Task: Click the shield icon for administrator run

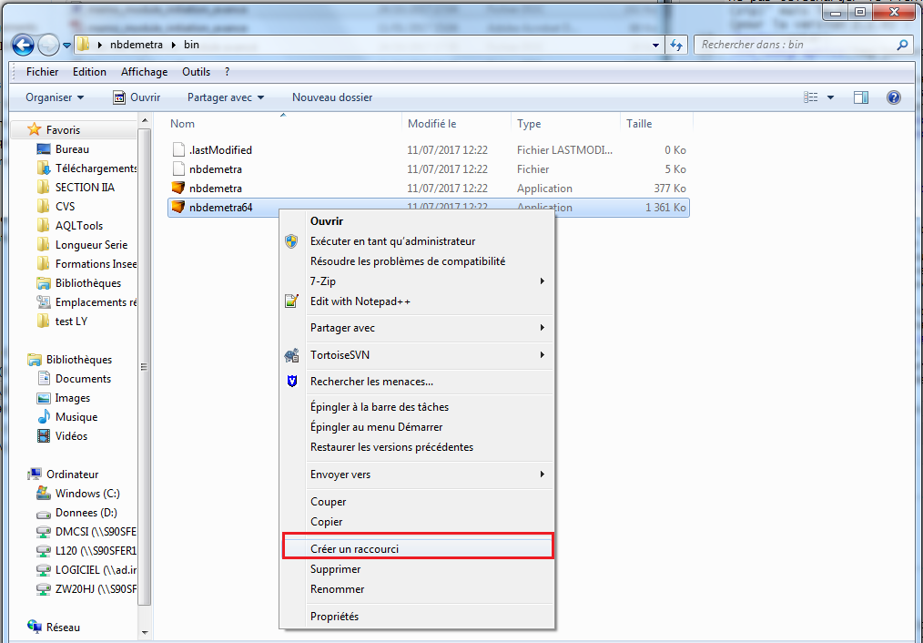Action: tap(291, 241)
